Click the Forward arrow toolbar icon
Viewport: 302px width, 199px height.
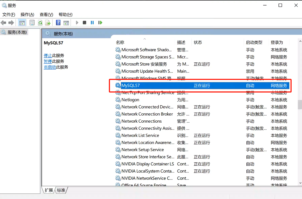11,23
